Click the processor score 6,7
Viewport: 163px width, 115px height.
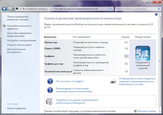tap(126, 42)
